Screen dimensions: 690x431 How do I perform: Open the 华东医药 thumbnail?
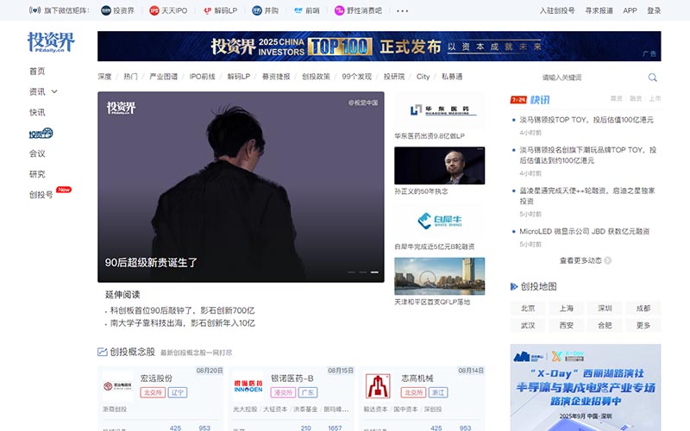click(440, 110)
